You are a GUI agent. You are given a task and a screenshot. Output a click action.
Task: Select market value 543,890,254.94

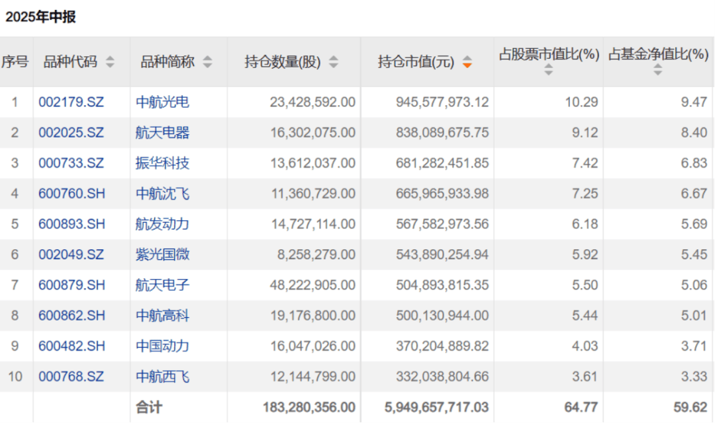(x=442, y=254)
